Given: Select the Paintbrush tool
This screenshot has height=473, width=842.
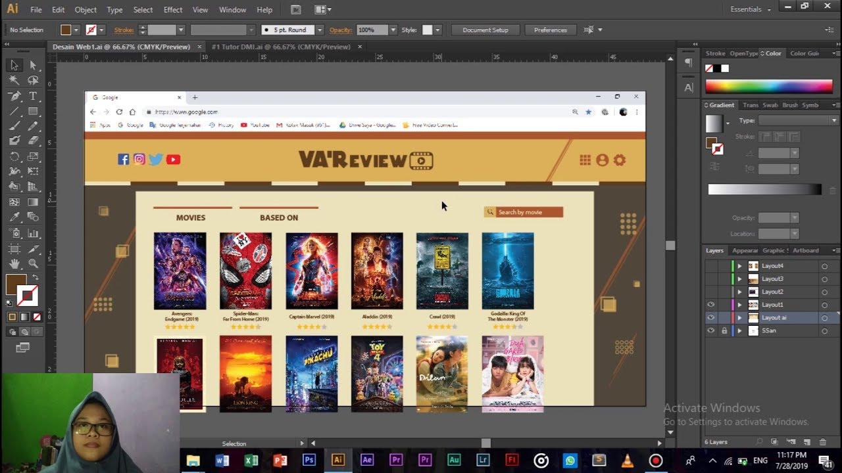Looking at the screenshot, I should point(14,126).
